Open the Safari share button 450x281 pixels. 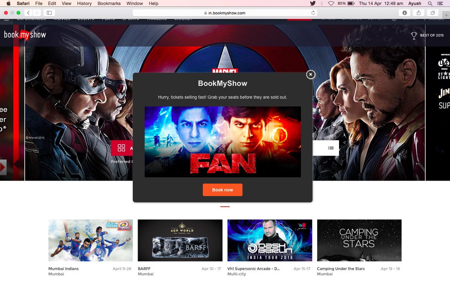coord(419,13)
